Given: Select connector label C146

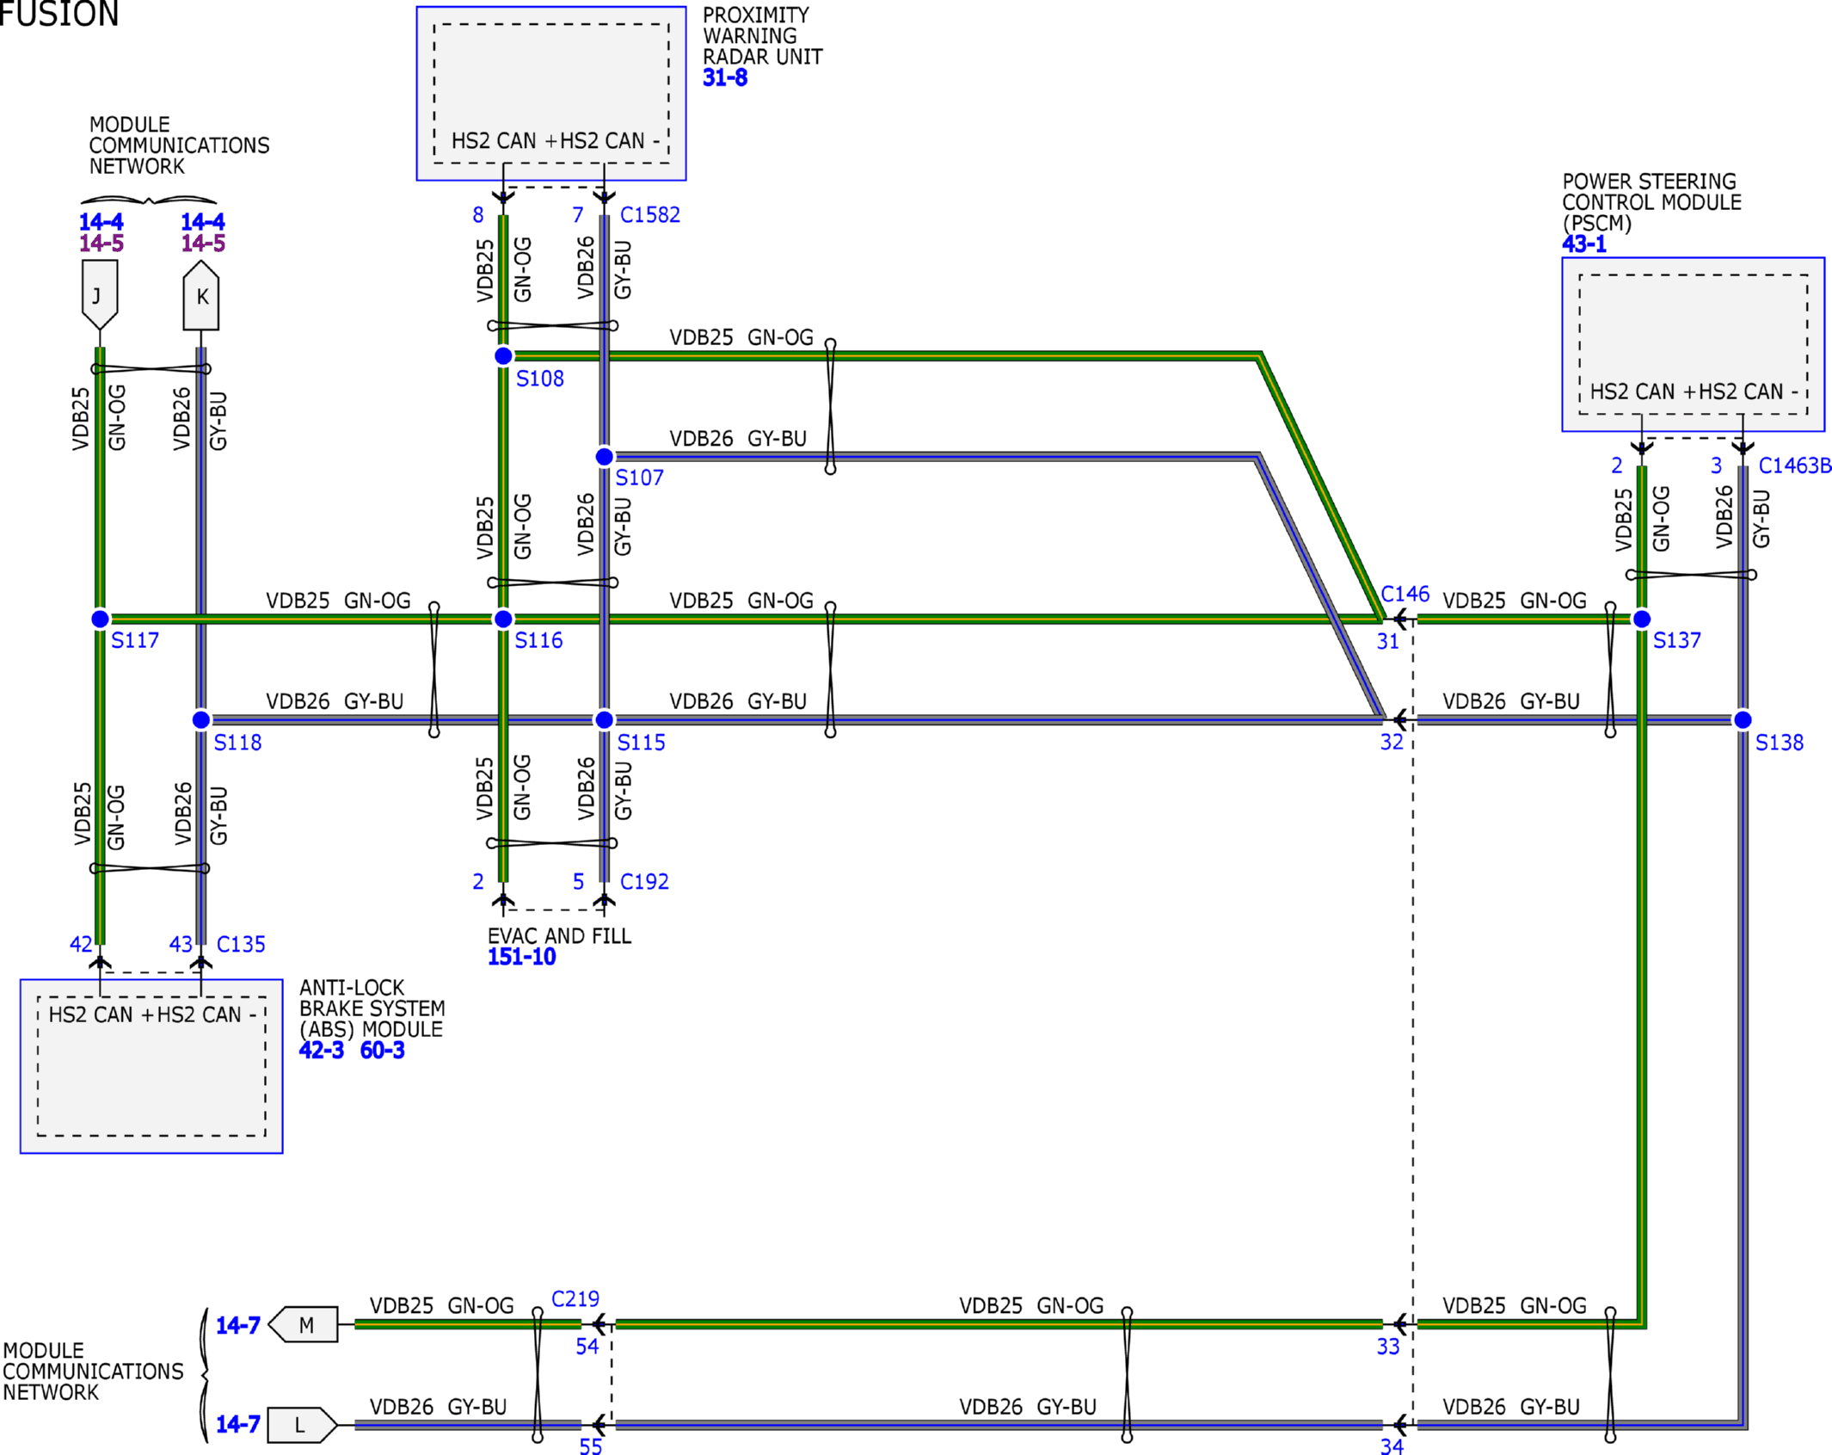Looking at the screenshot, I should [x=1405, y=594].
